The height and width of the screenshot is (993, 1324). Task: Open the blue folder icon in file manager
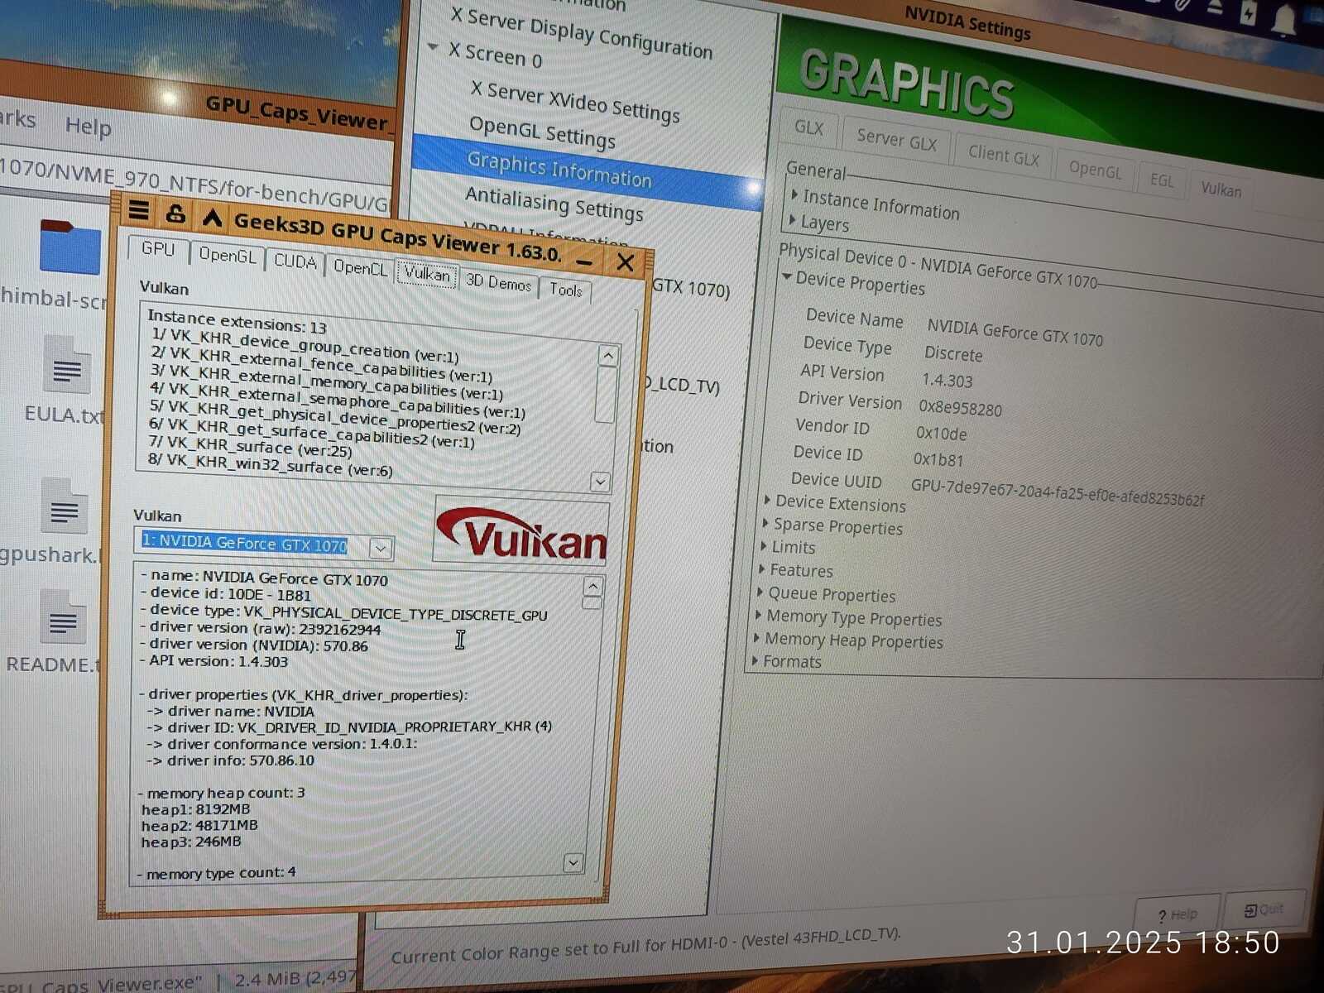70,247
